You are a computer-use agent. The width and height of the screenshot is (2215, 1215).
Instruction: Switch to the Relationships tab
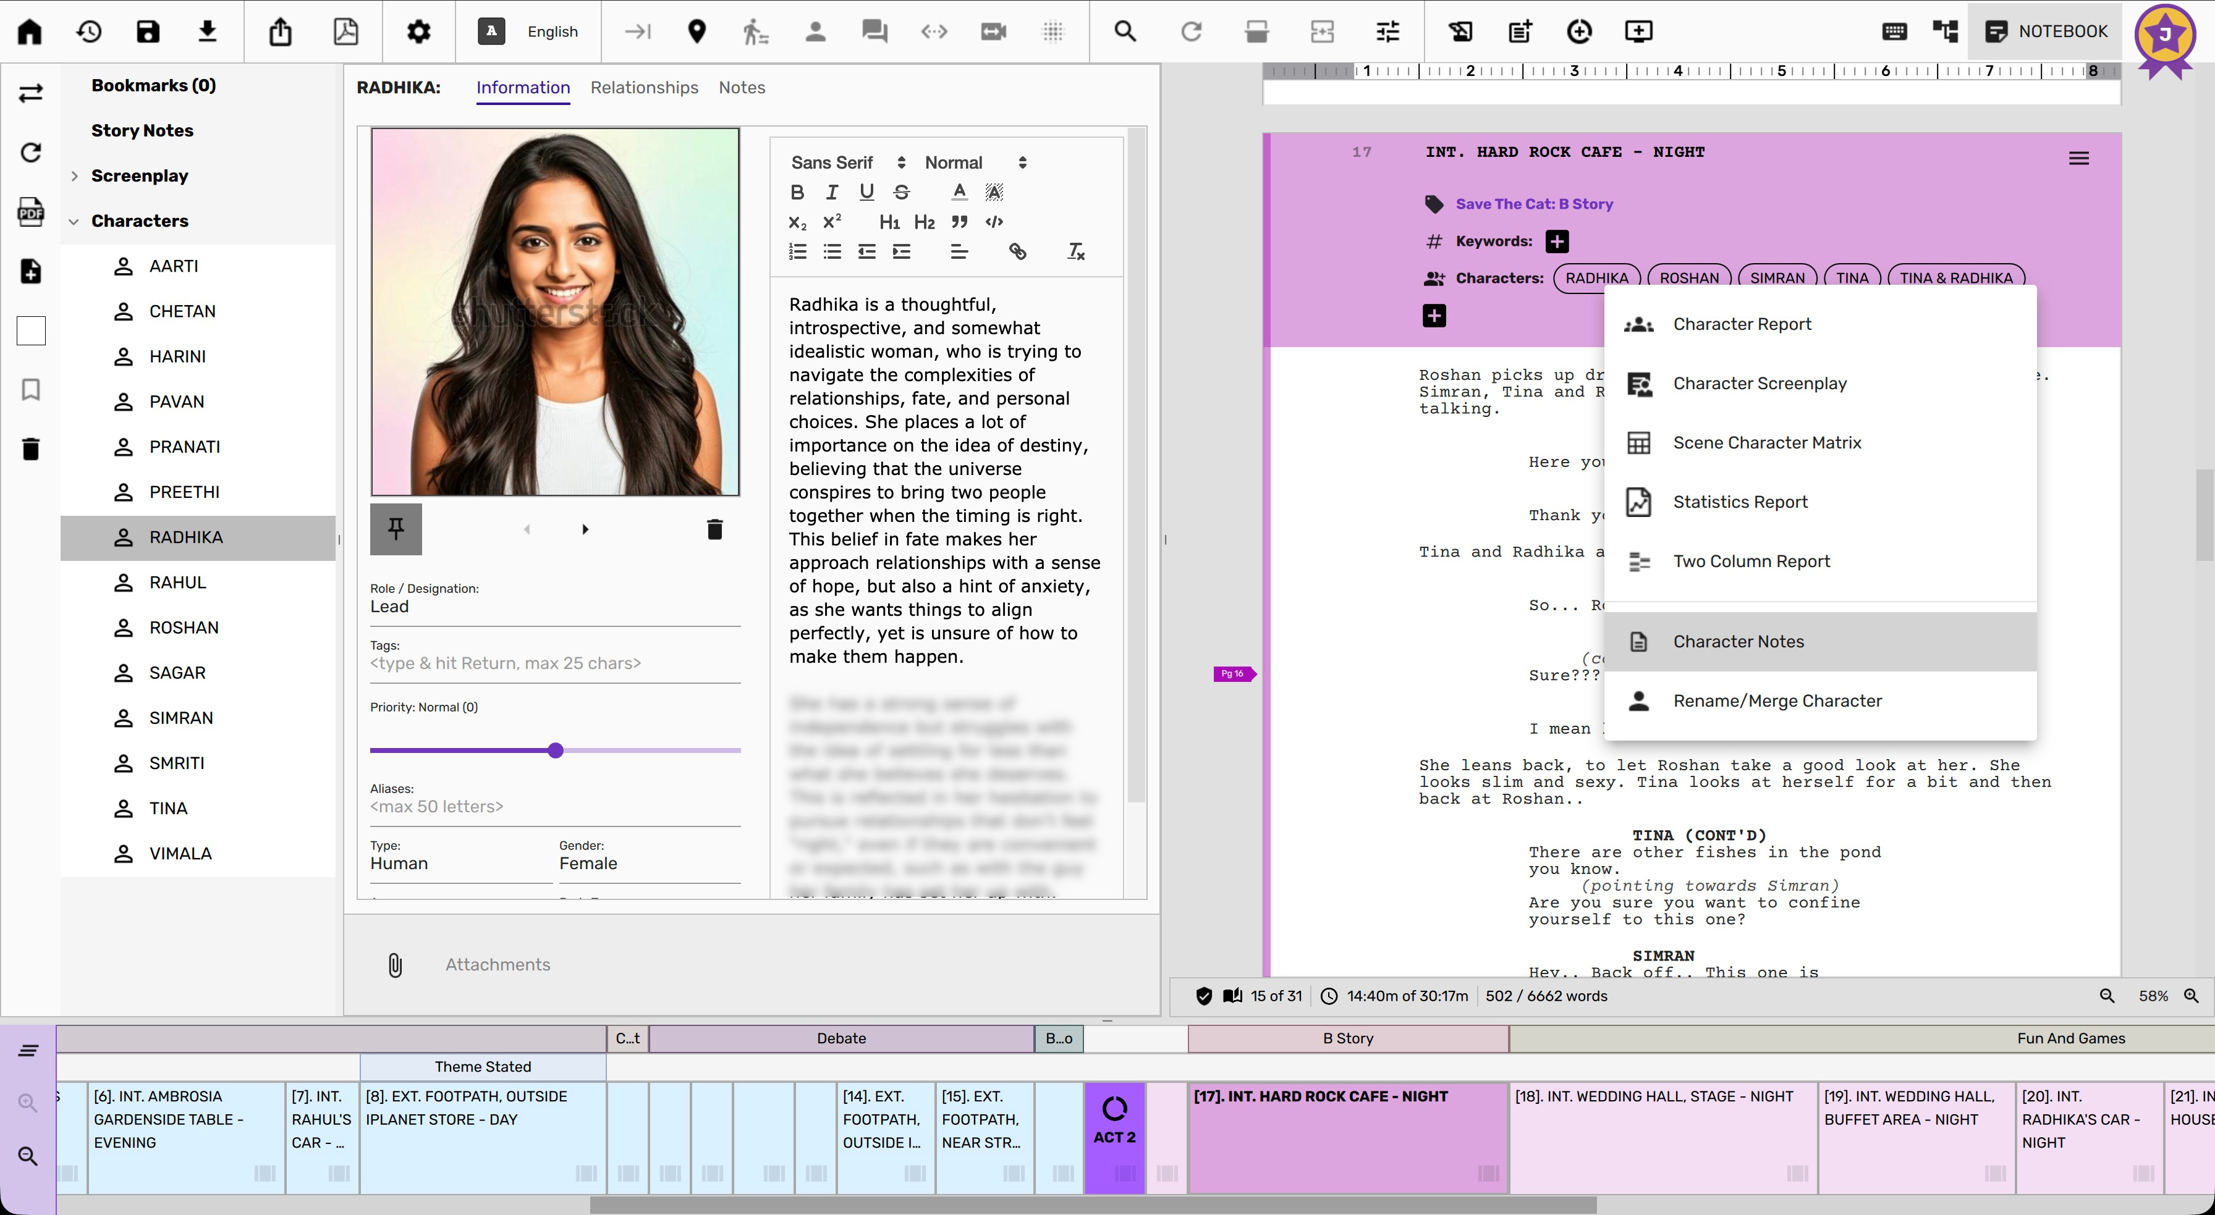coord(644,88)
